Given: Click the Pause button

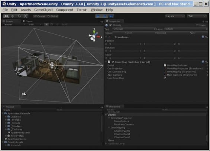Looking at the screenshot, I should [x=105, y=16].
